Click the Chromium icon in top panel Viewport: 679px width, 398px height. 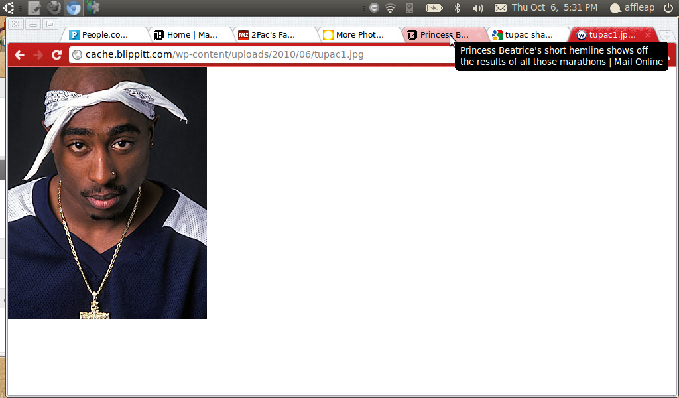74,7
